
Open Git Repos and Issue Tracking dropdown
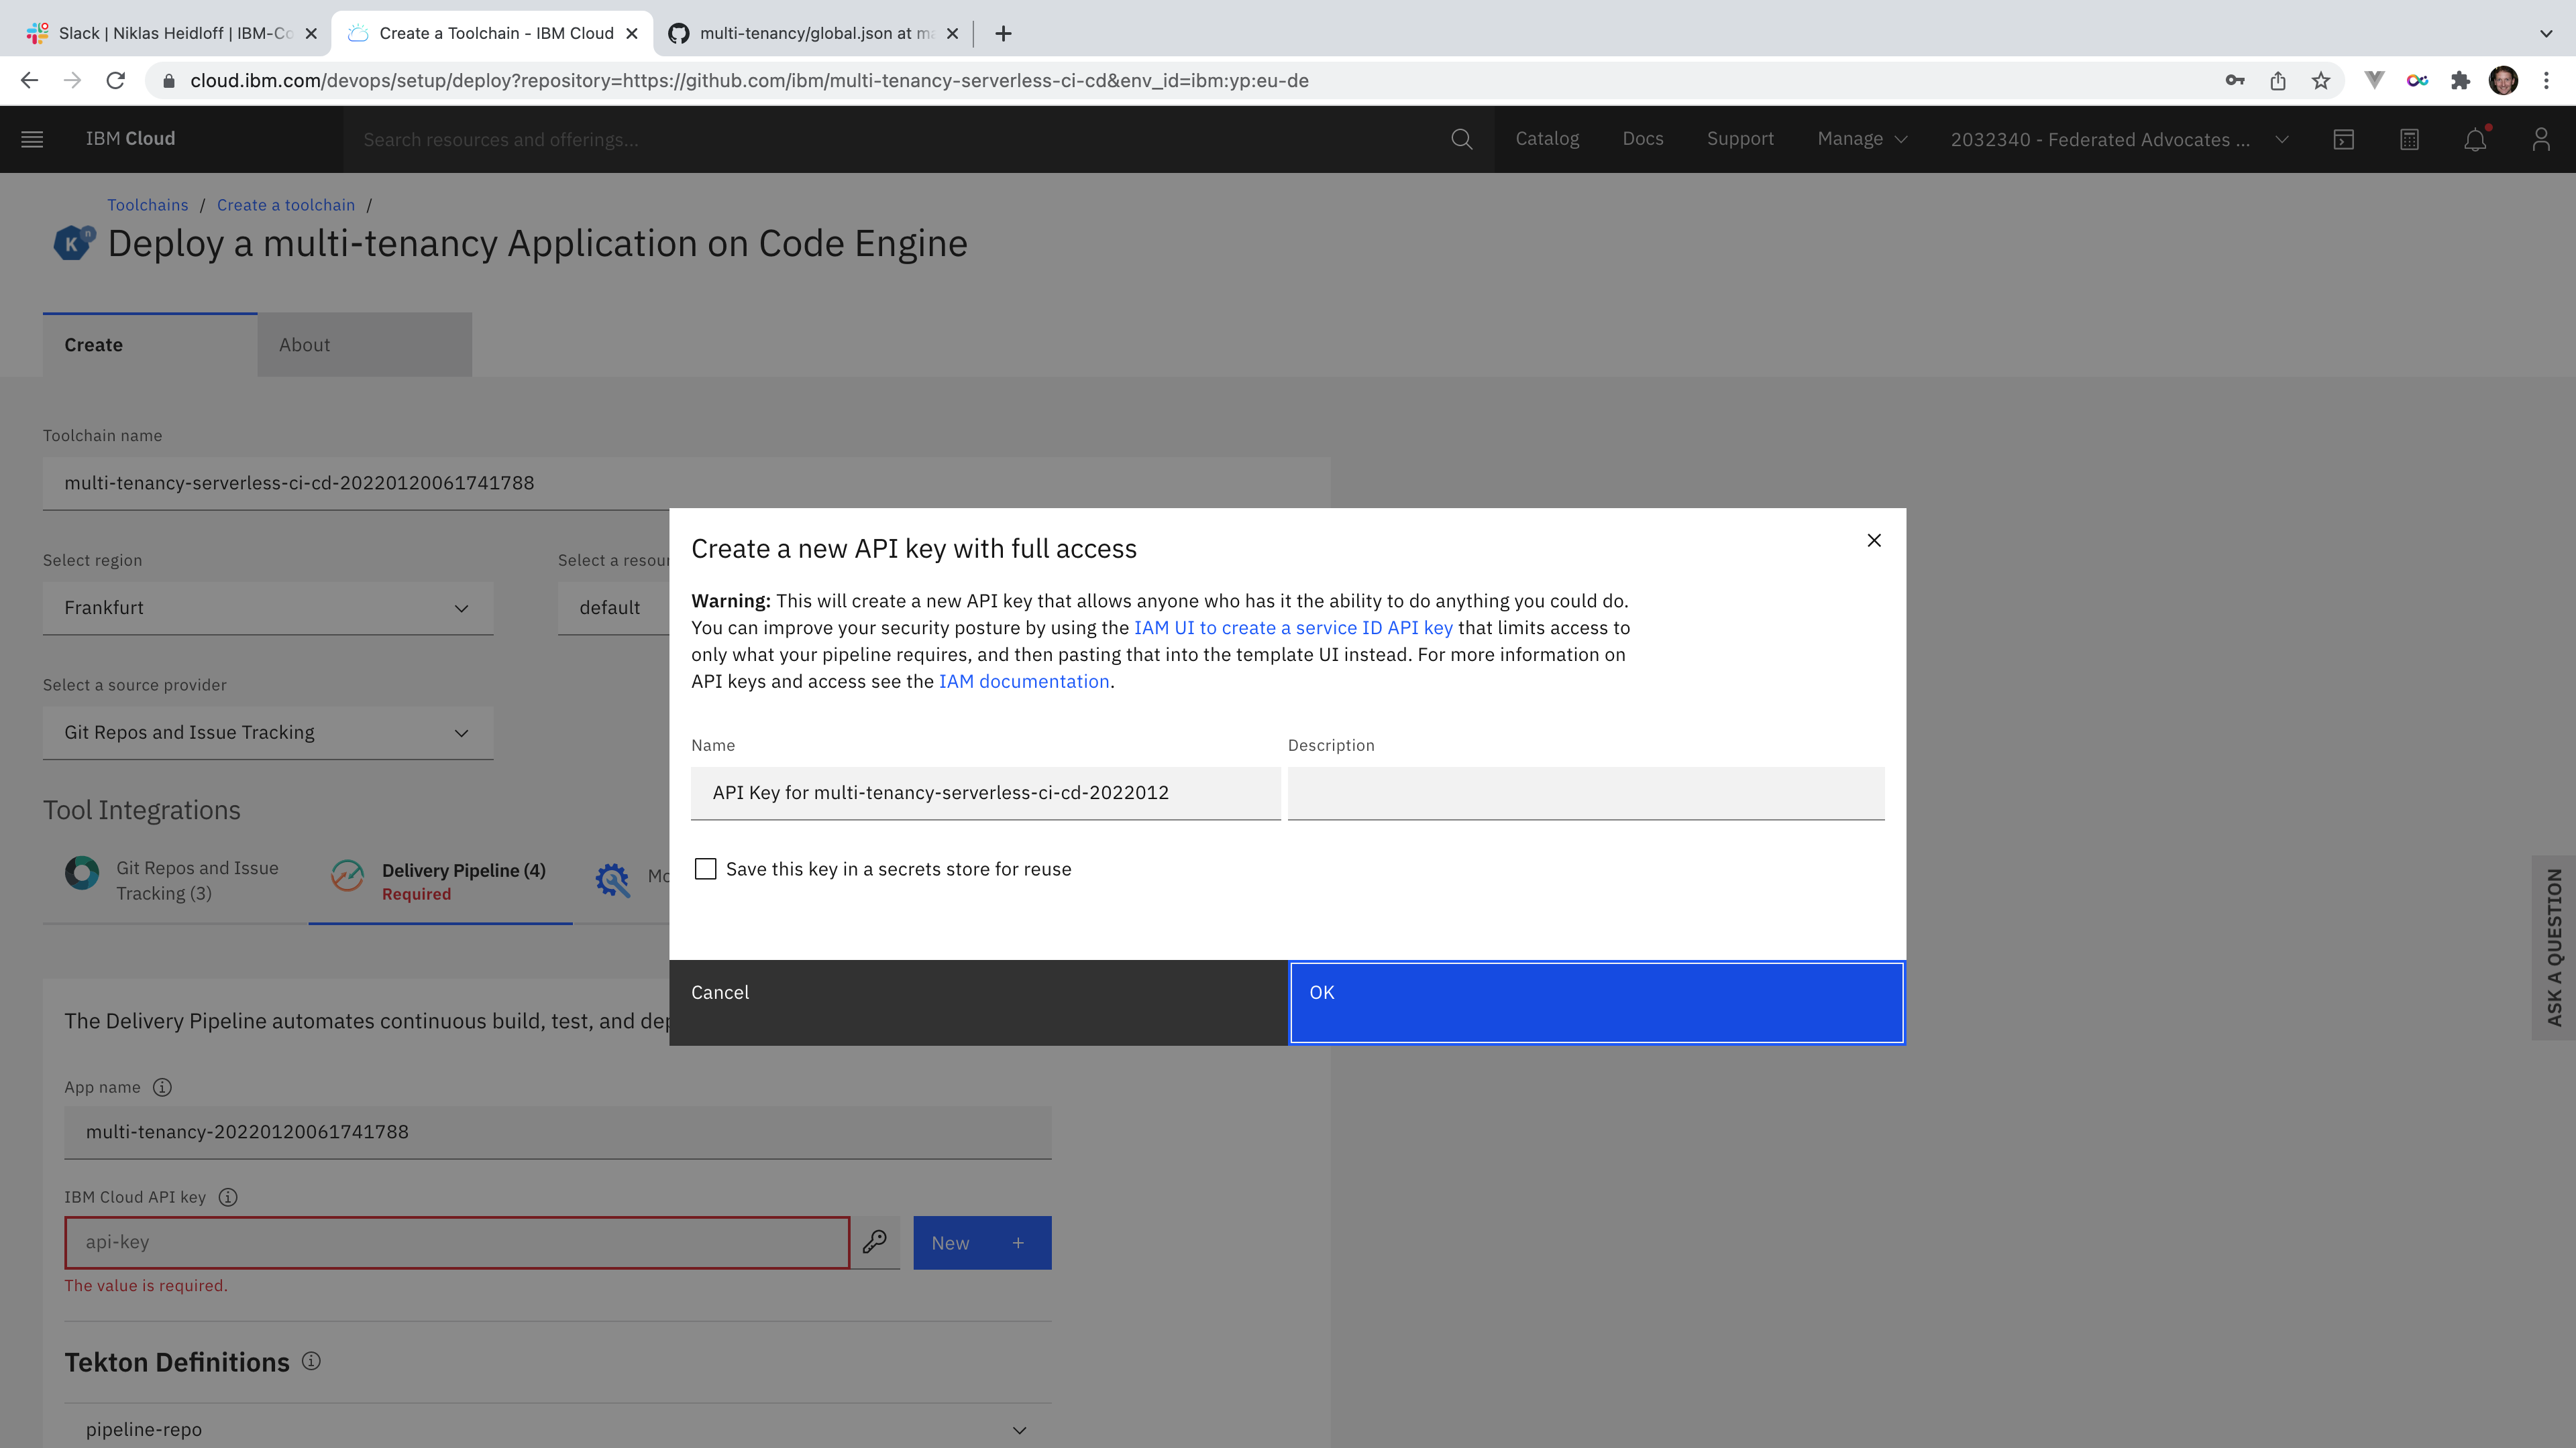coord(268,733)
